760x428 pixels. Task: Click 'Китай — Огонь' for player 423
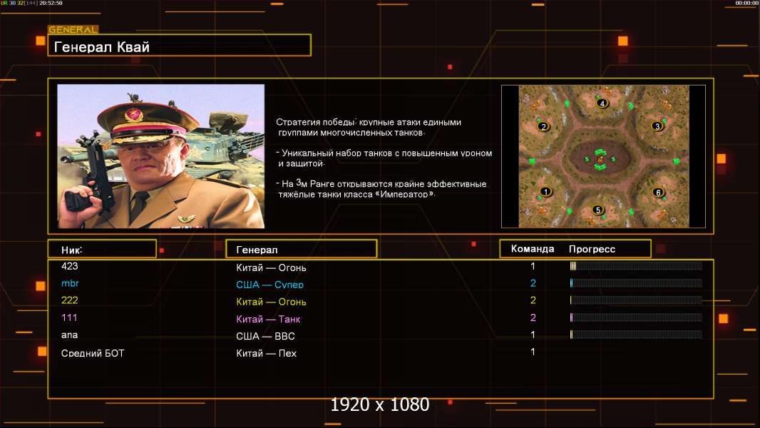click(271, 267)
